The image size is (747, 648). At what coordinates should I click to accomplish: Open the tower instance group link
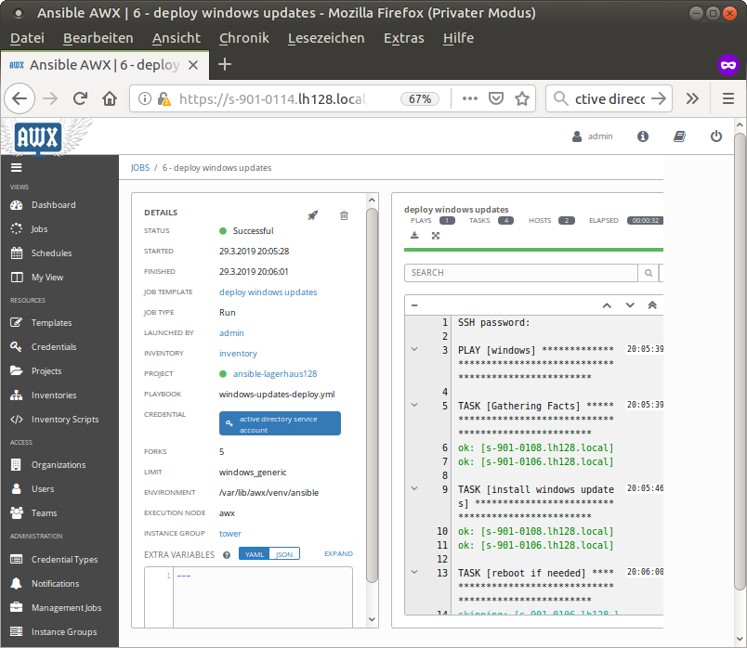(x=230, y=534)
